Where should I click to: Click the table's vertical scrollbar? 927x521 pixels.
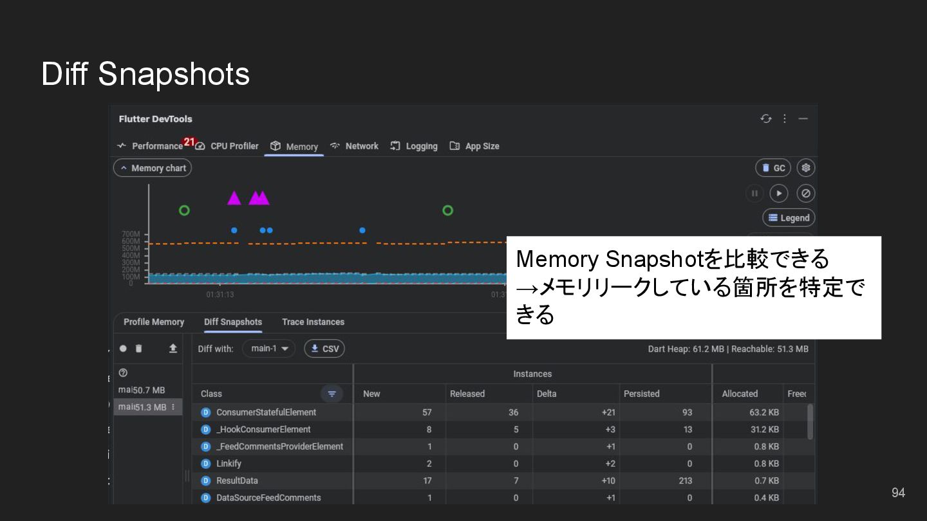(x=810, y=421)
